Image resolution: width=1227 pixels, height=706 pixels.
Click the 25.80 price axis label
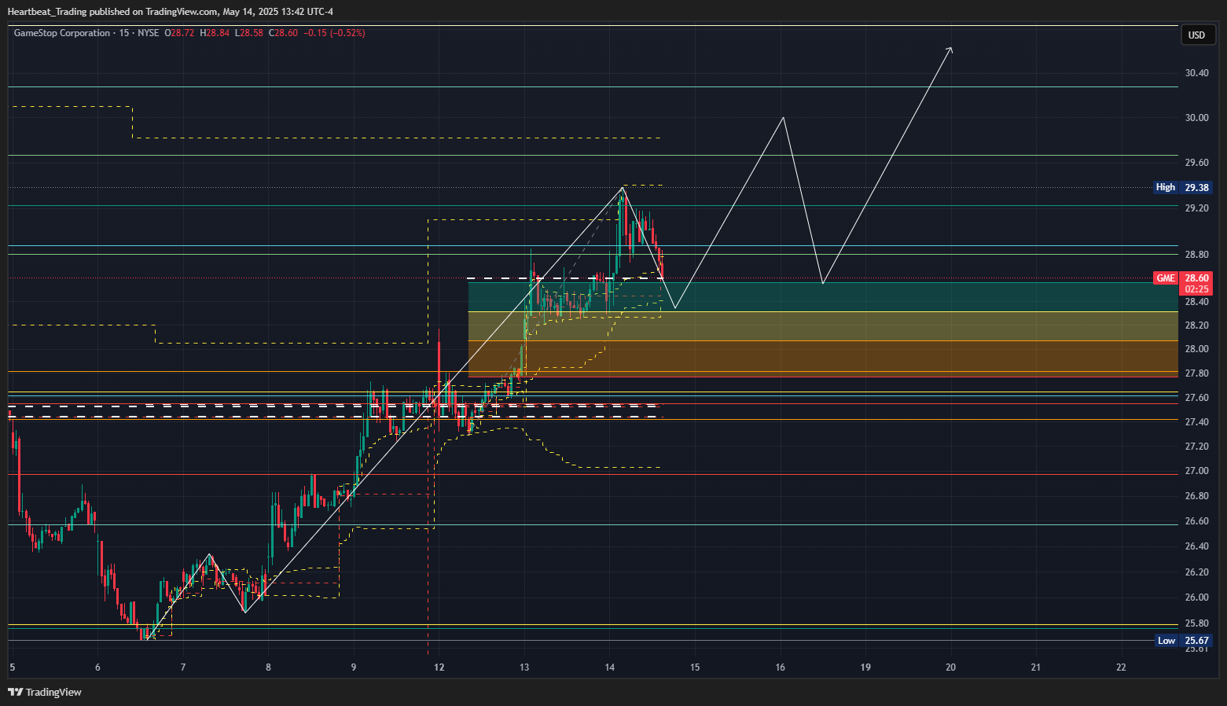pyautogui.click(x=1196, y=623)
